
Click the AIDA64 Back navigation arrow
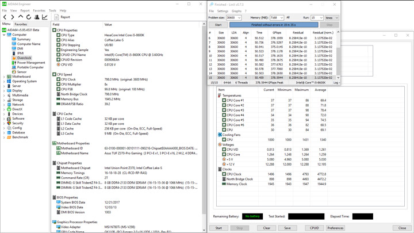[x=5, y=17]
